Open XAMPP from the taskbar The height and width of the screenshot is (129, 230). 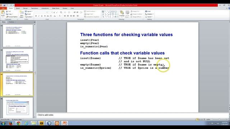(x=57, y=123)
